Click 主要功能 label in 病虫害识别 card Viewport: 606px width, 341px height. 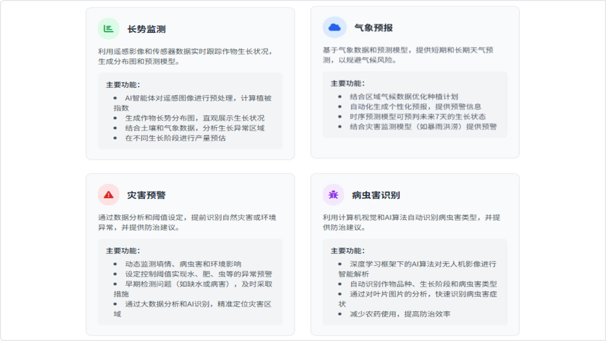348,251
